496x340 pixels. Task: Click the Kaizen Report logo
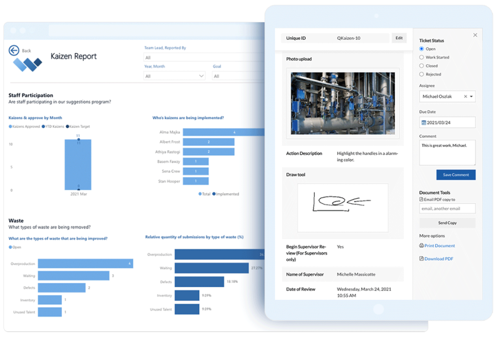[x=28, y=64]
